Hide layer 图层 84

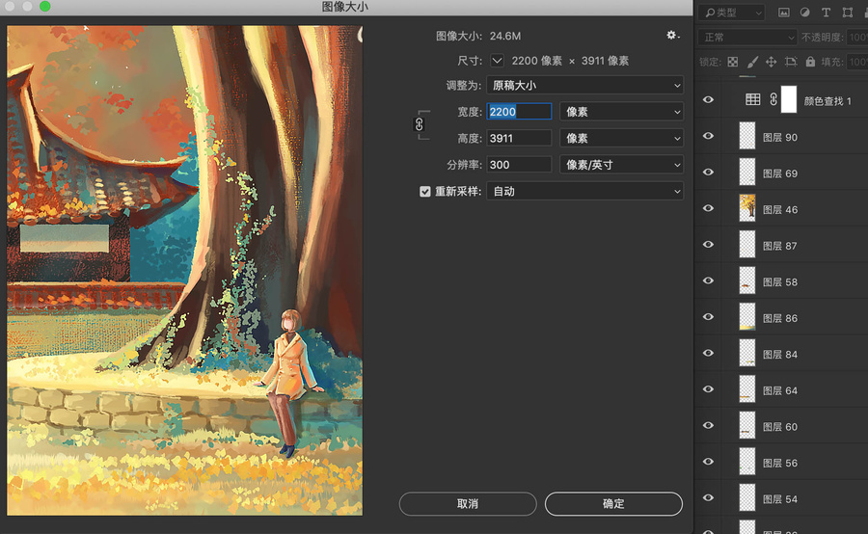[708, 353]
